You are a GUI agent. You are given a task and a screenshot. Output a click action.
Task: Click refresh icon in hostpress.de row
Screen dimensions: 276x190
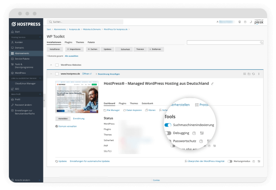[x=253, y=74]
